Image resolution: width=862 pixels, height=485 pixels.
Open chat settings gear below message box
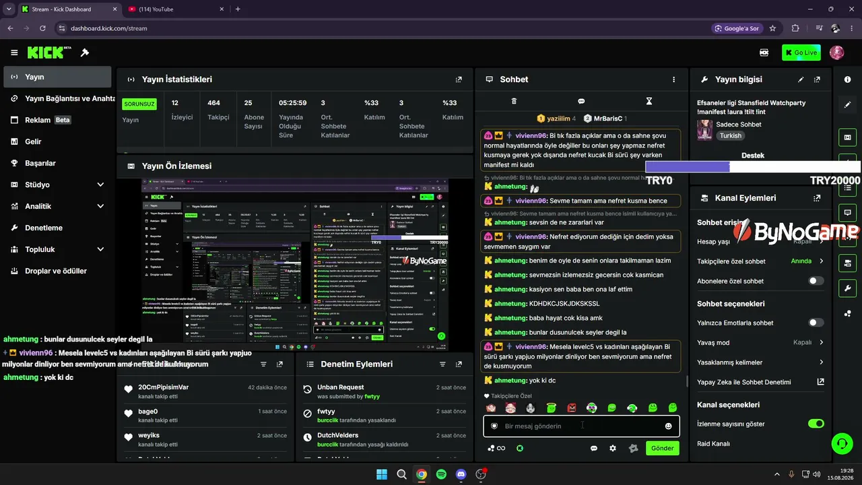613,448
